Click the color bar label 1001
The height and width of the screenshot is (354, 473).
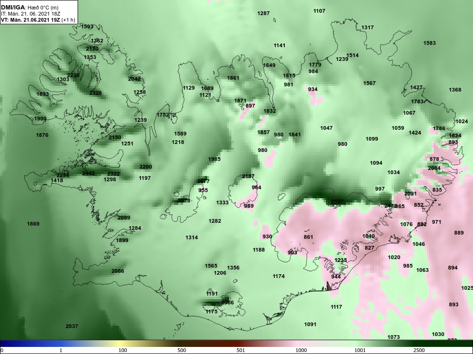360,350
